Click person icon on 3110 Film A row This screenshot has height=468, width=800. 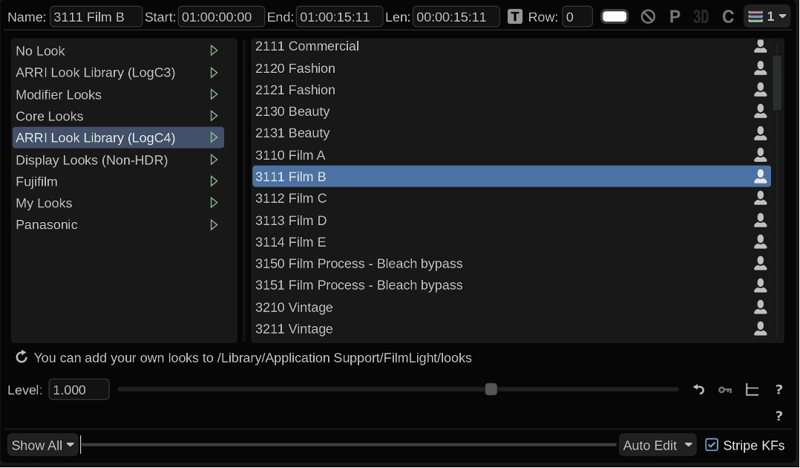pos(760,155)
